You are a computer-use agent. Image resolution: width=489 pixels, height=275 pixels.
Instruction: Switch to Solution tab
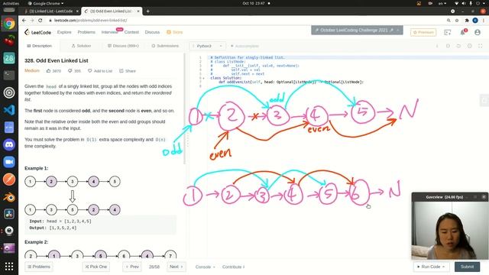[x=81, y=46]
